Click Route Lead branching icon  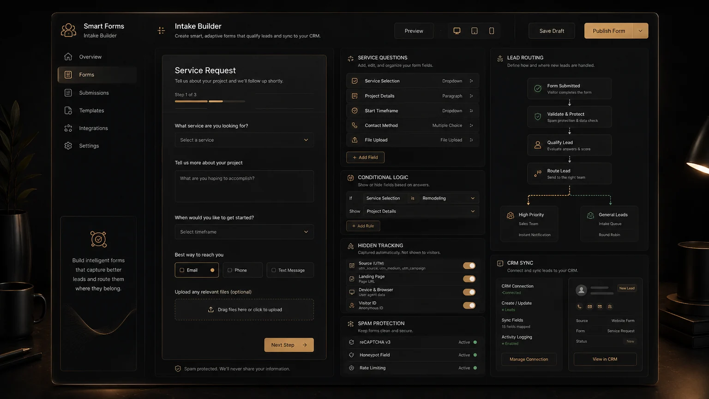(x=538, y=174)
